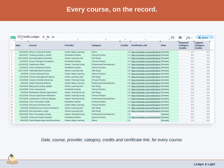Click the Share button

click(203, 38)
